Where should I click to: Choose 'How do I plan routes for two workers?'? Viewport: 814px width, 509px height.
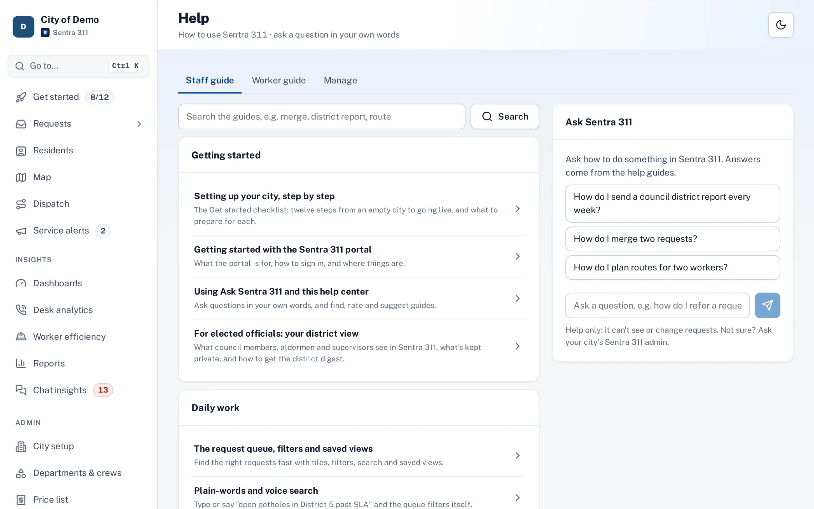[673, 267]
